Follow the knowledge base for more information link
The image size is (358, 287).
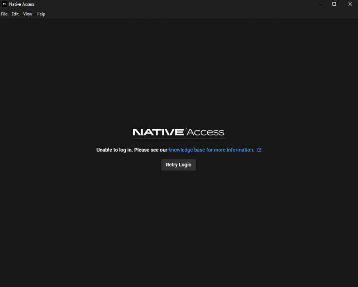tap(211, 150)
